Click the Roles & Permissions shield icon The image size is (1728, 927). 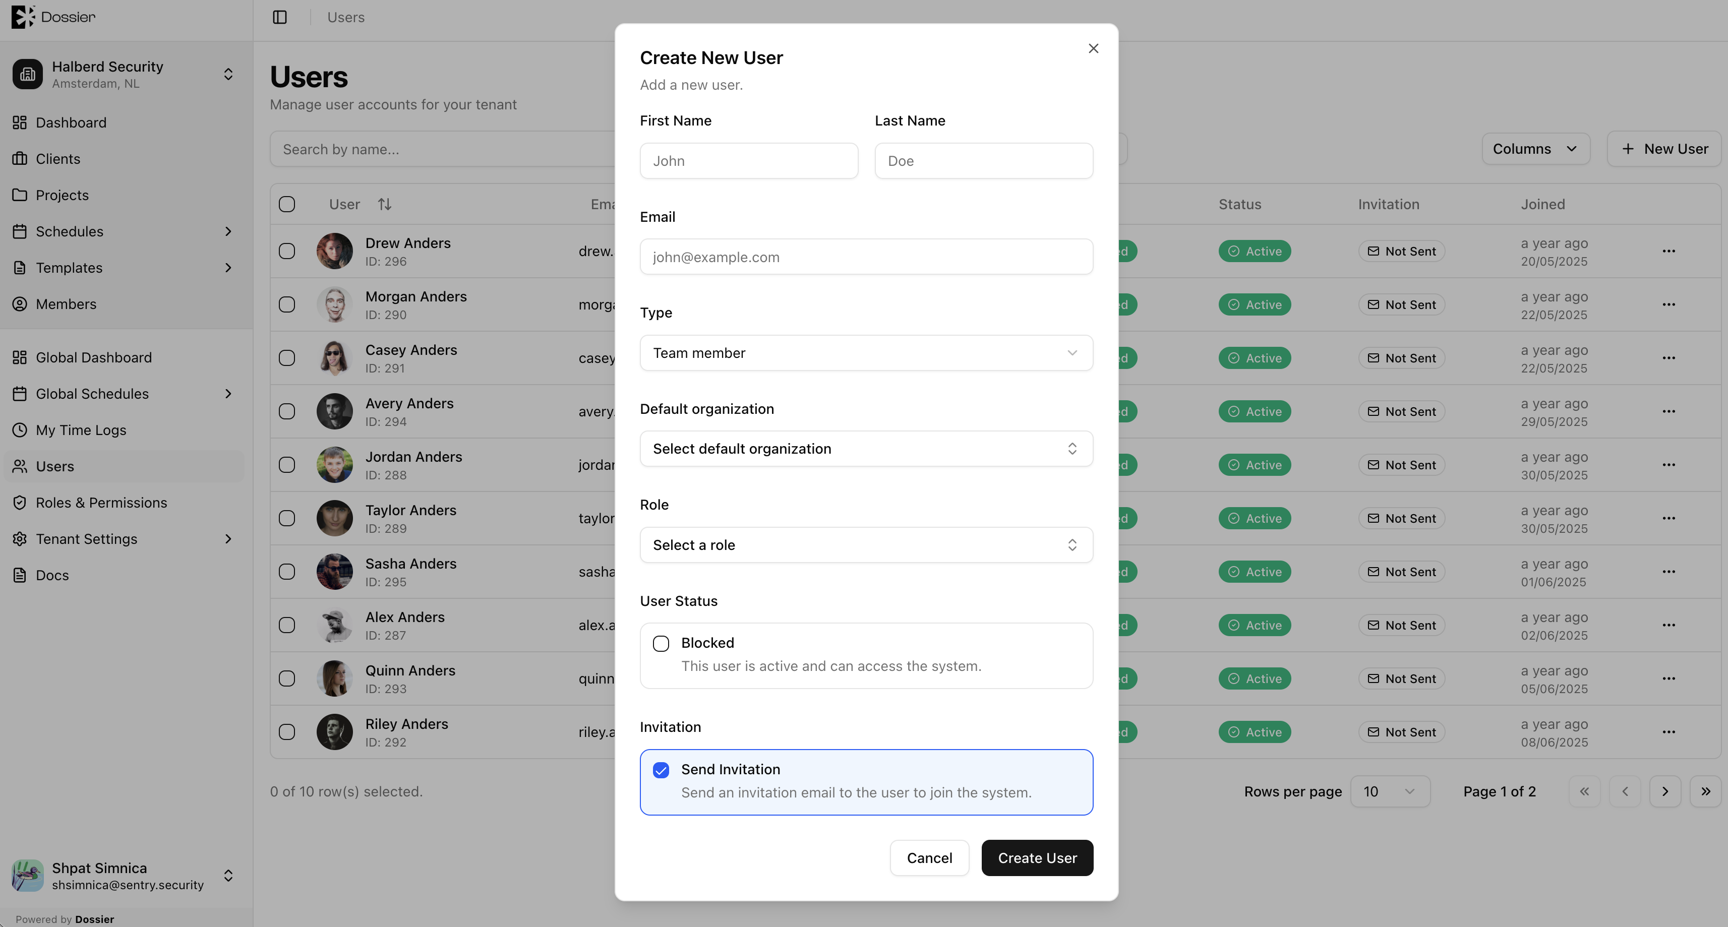(x=20, y=503)
